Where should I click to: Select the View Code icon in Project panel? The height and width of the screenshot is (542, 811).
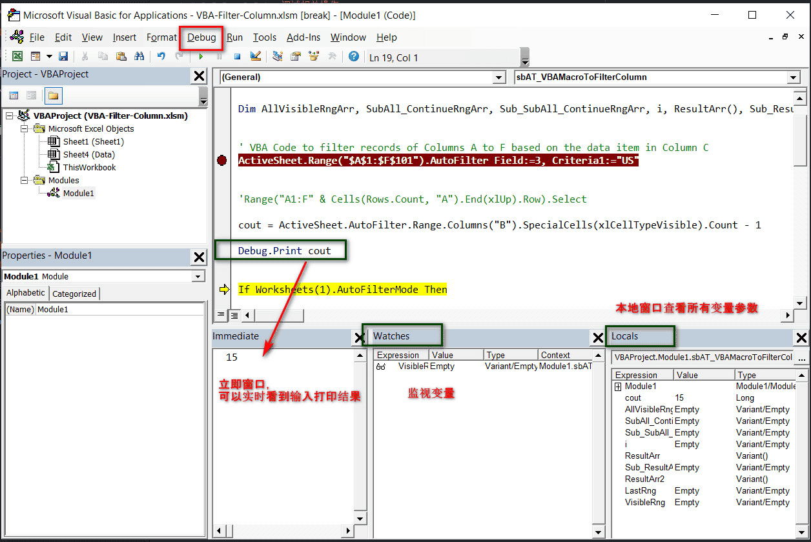pos(14,95)
